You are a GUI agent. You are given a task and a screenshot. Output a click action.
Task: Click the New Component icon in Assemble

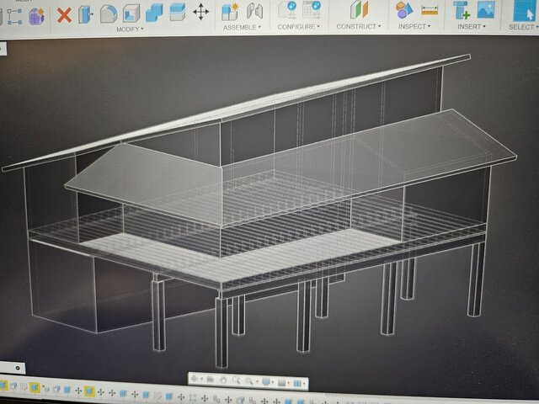point(230,12)
